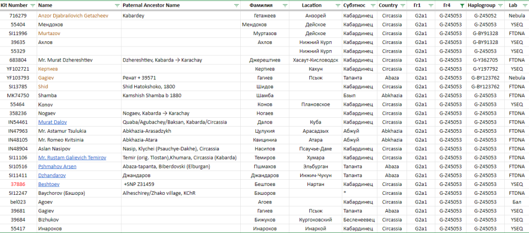Image resolution: width=529 pixels, height=233 pixels.
Task: Open the Country column filter
Action: coord(403,5)
